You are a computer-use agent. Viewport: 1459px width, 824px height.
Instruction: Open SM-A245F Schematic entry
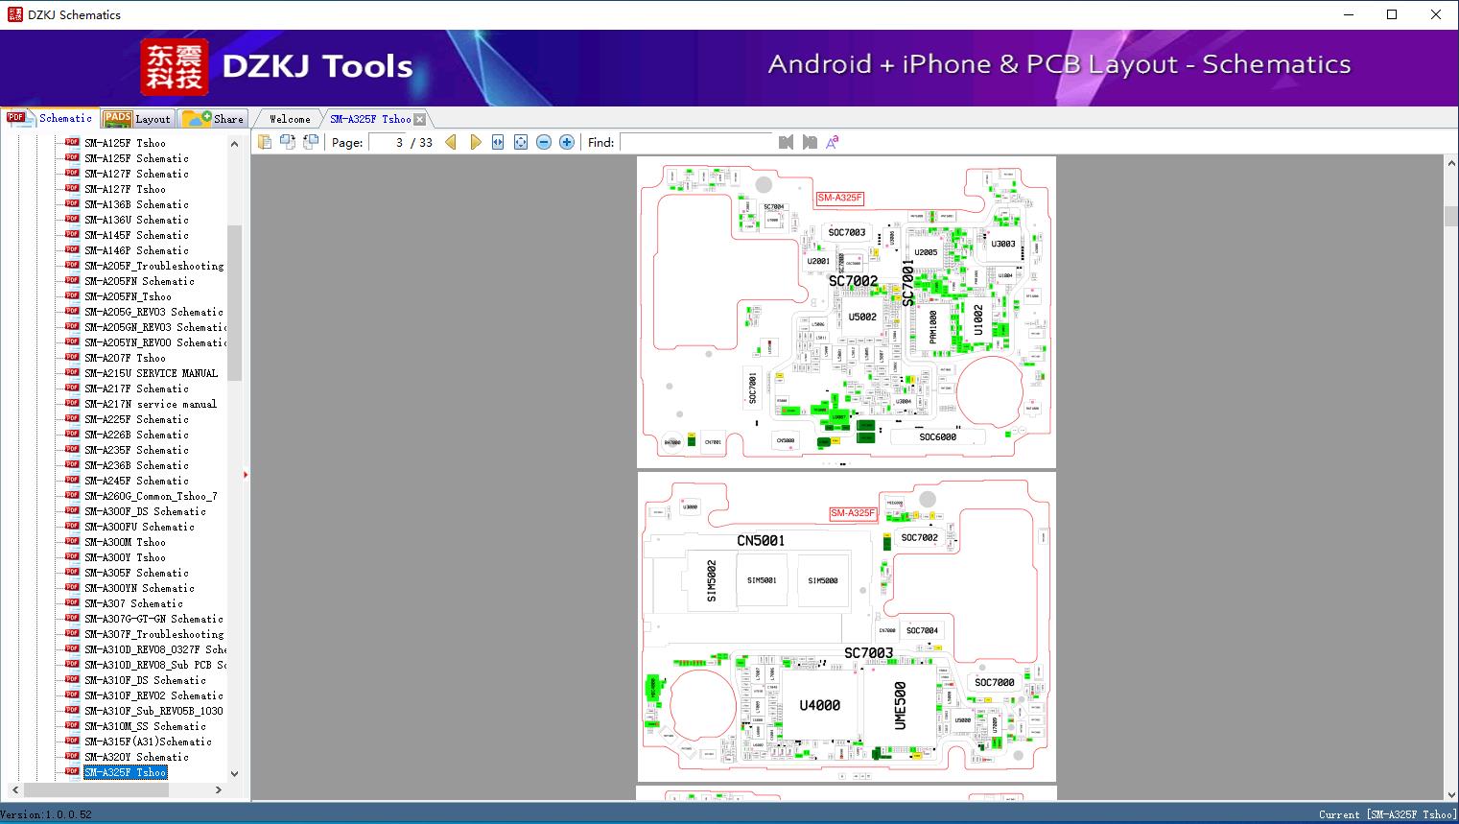(x=136, y=481)
